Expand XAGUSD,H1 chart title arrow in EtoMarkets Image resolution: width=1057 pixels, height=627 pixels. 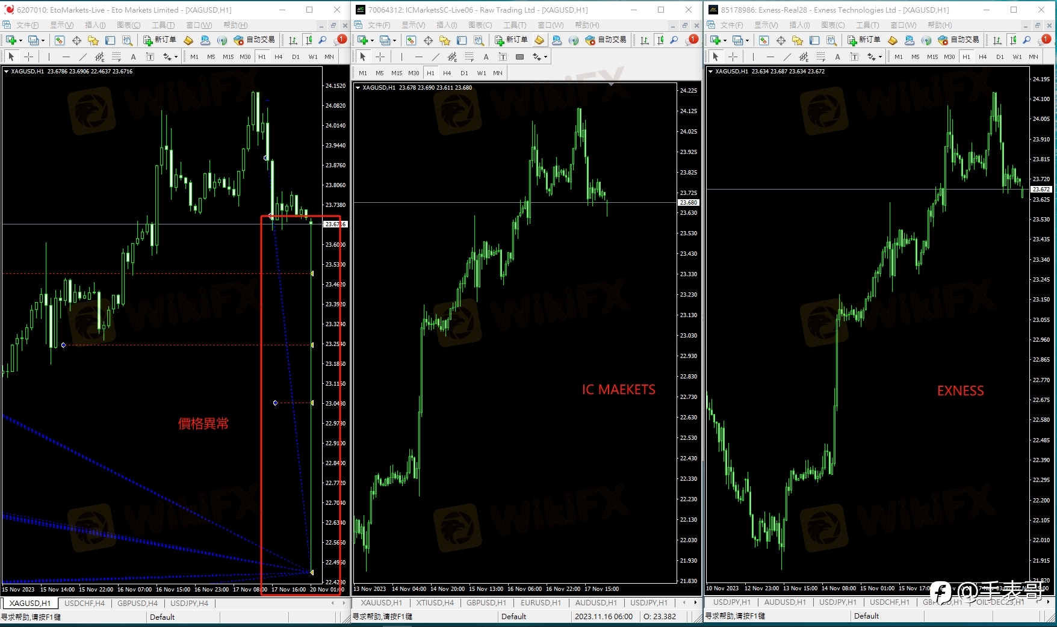(6, 71)
